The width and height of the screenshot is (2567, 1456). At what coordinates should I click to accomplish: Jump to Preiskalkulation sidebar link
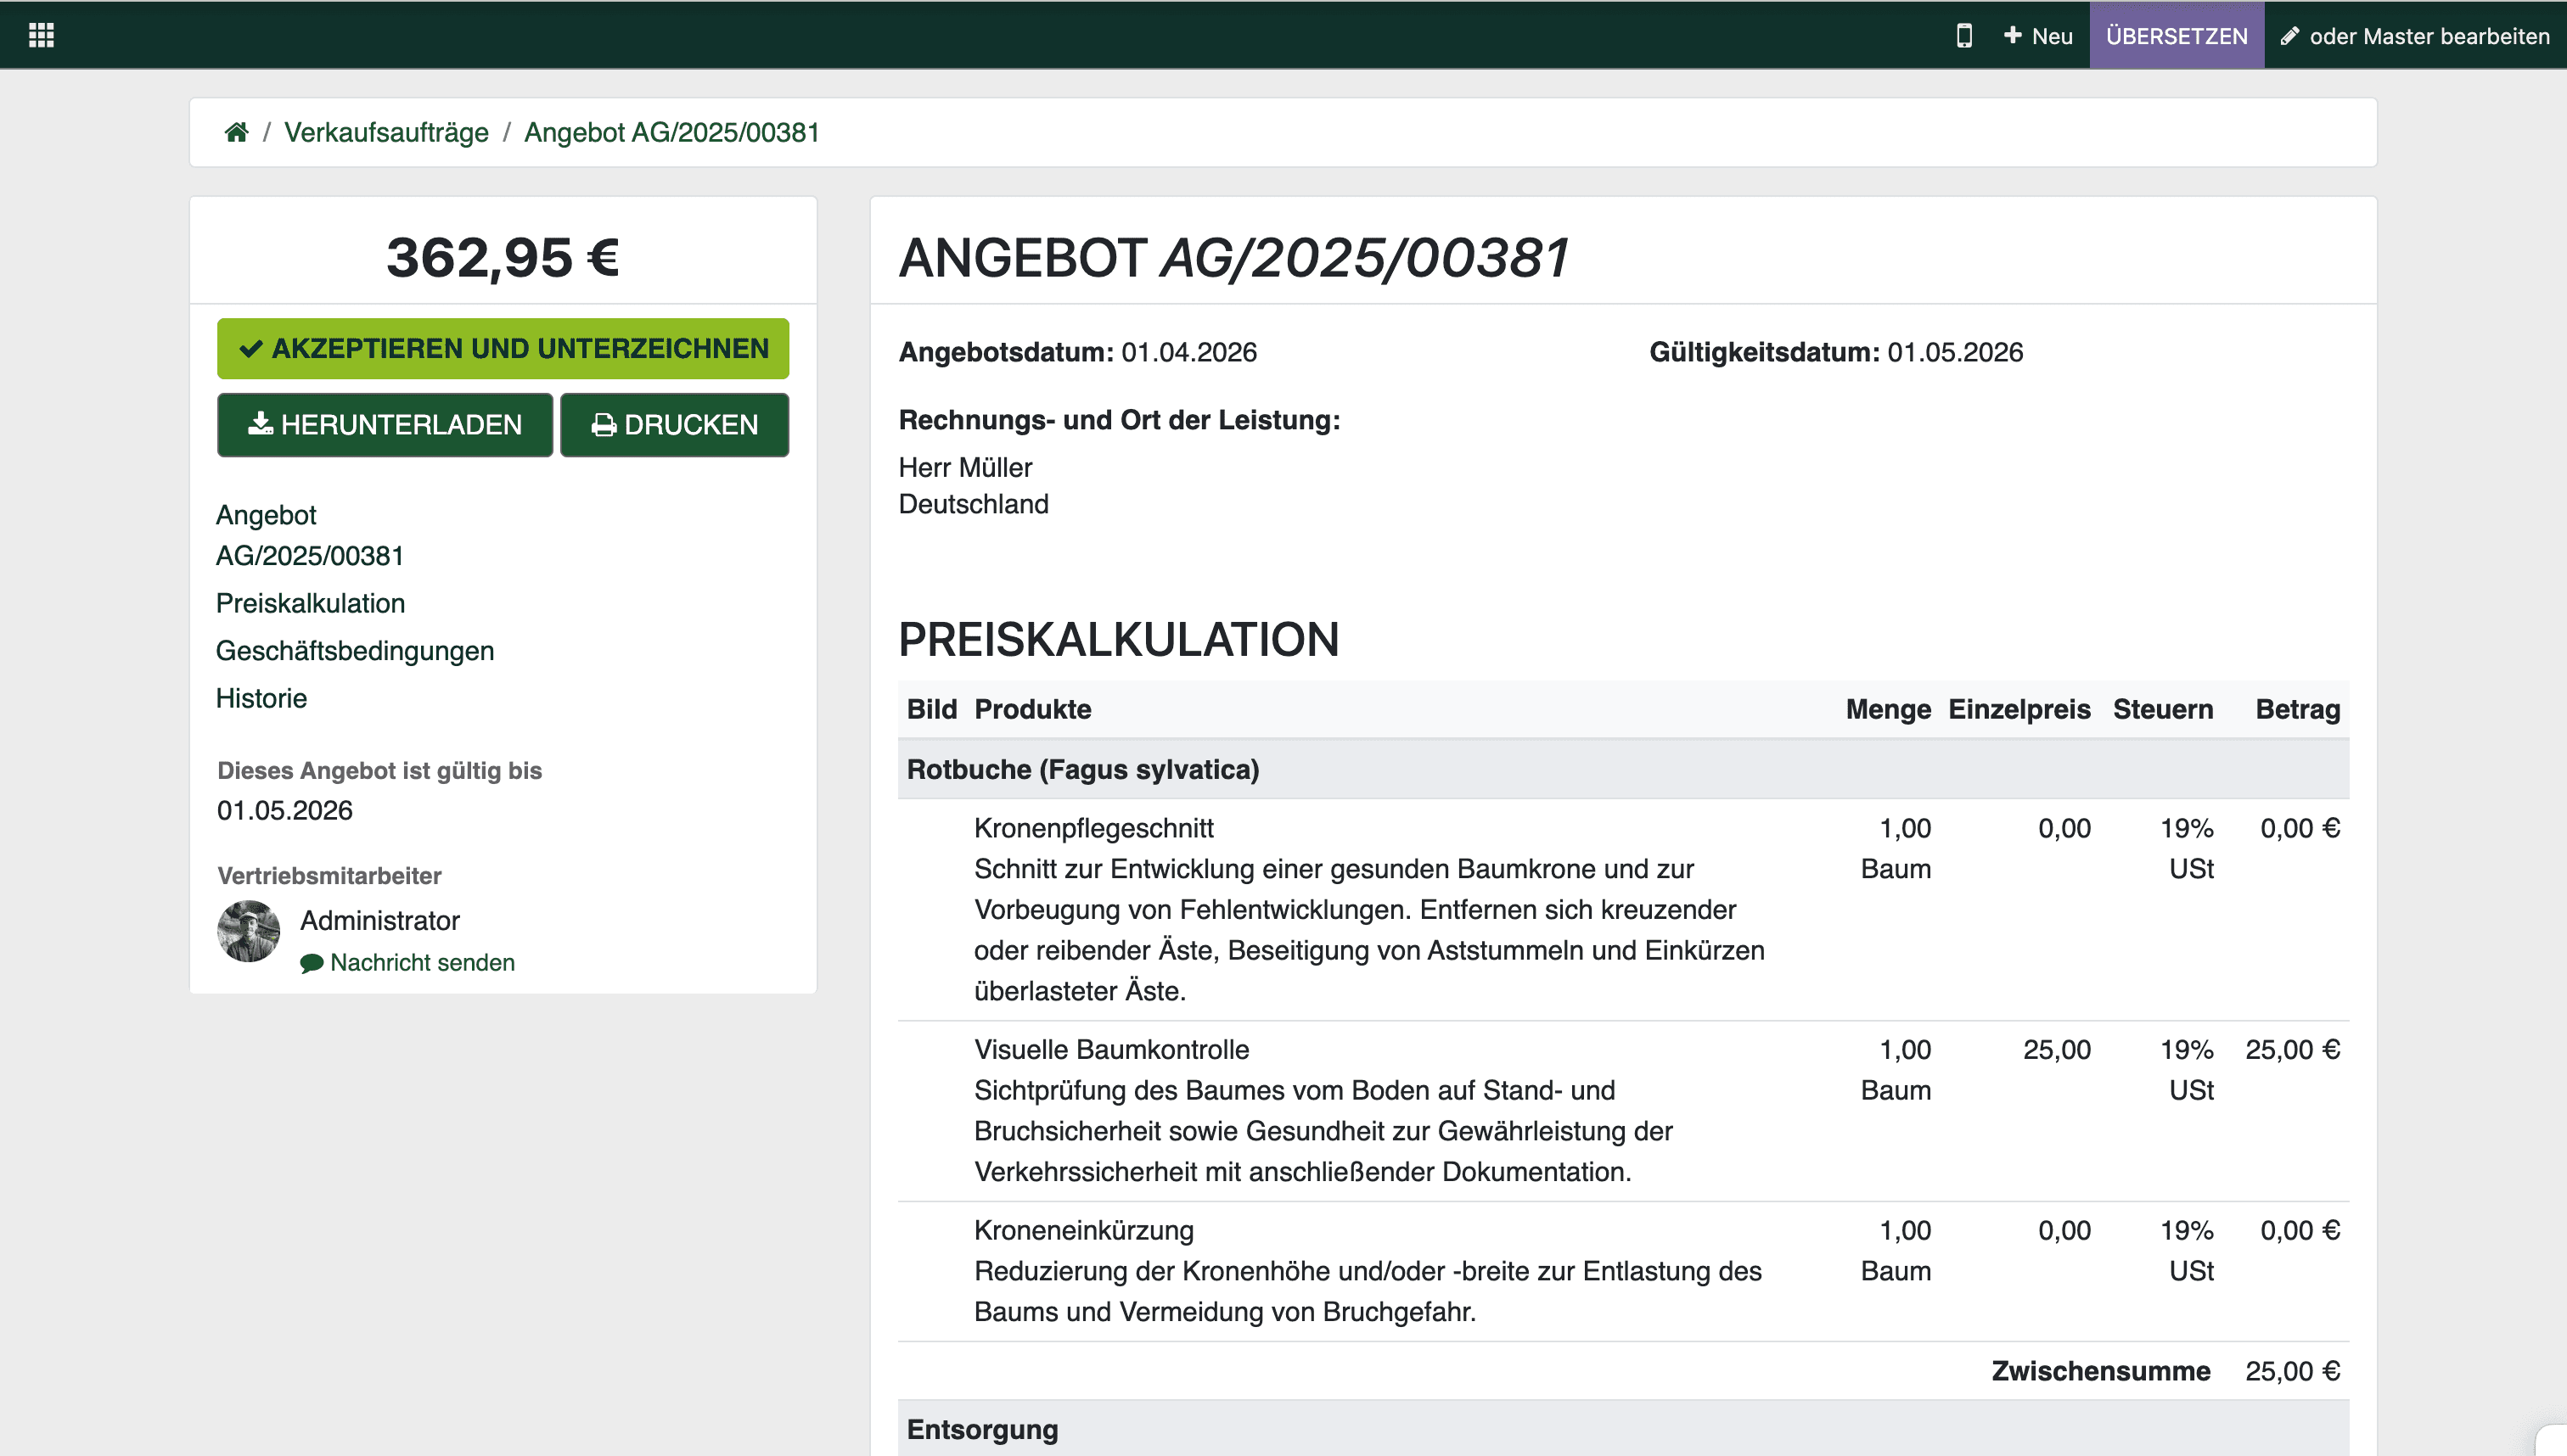310,603
